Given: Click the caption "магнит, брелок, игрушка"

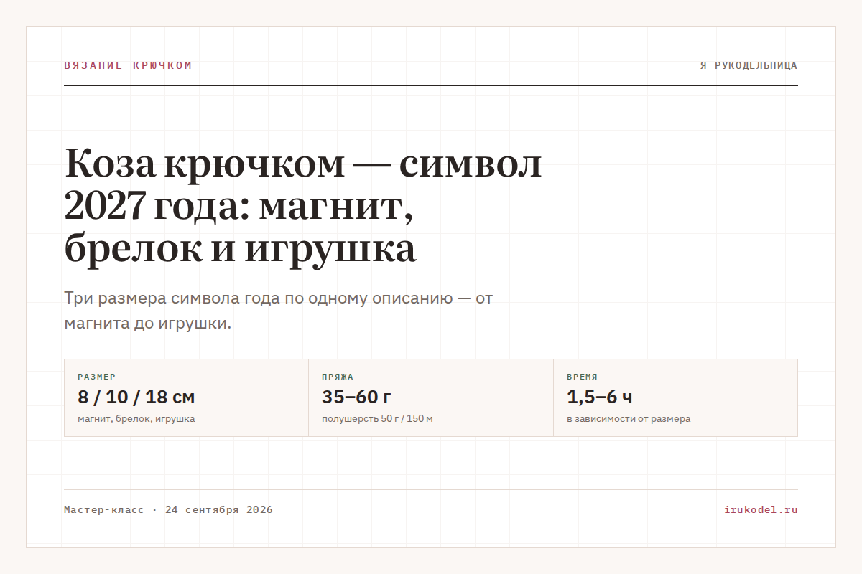Looking at the screenshot, I should click(136, 419).
